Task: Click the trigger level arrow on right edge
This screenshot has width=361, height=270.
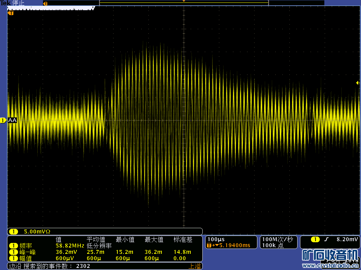Action: tap(357, 83)
